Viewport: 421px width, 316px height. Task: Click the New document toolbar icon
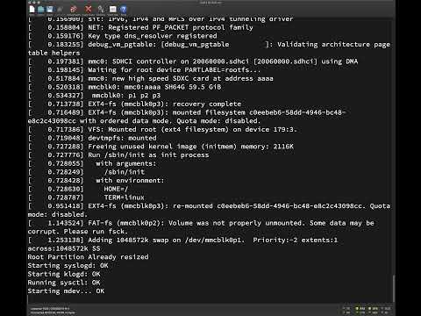click(x=32, y=10)
